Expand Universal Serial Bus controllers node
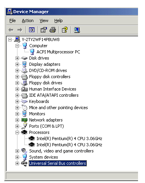 click(17, 163)
